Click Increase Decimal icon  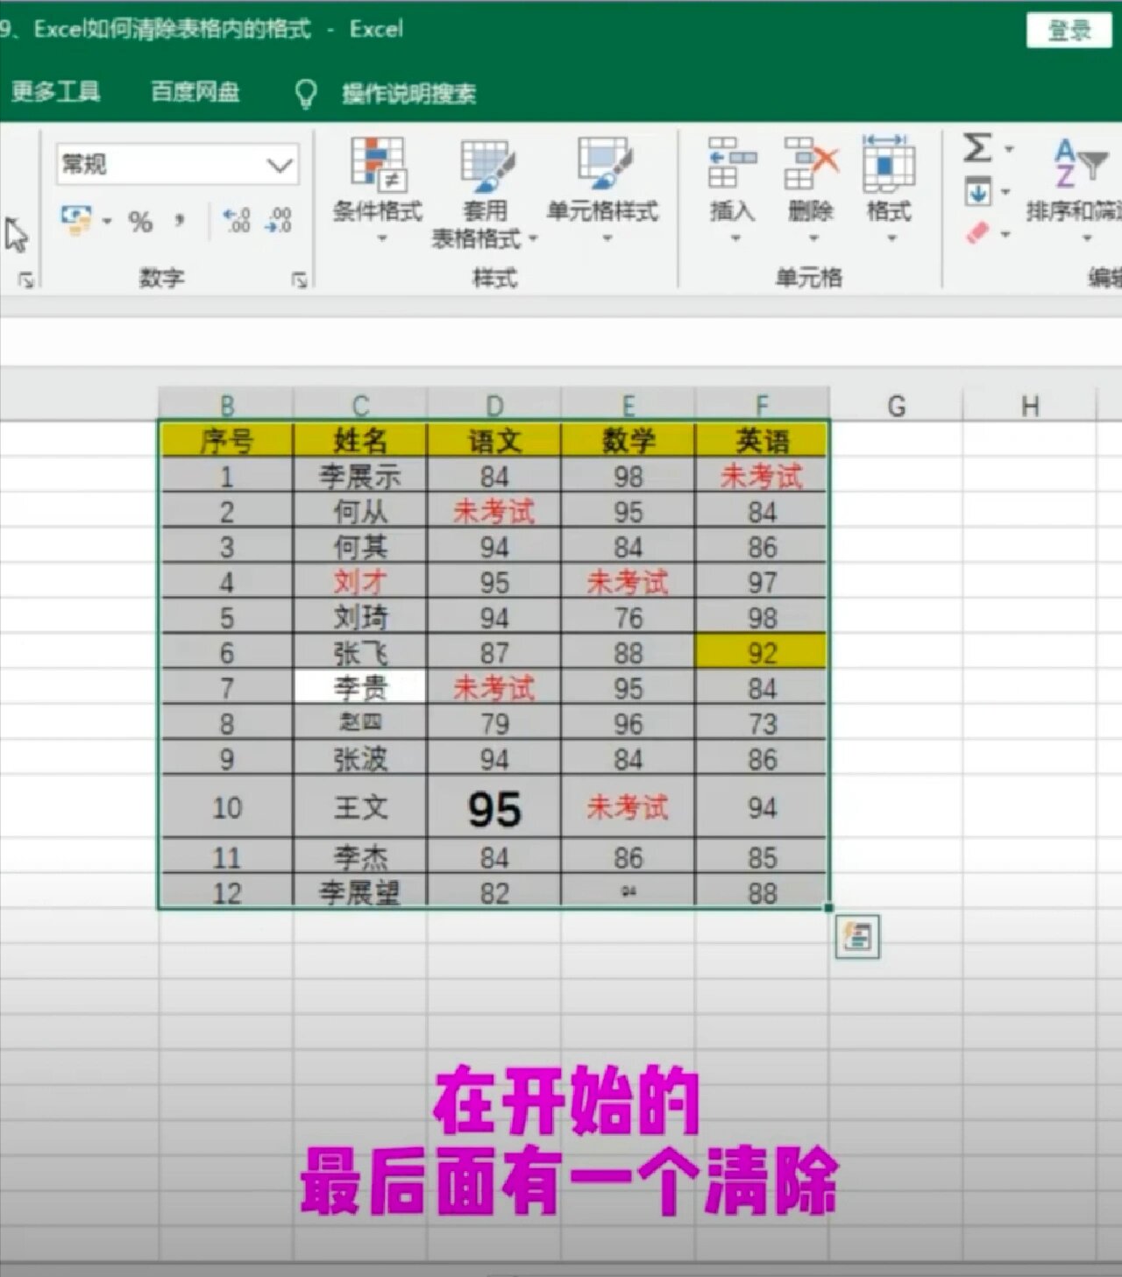[238, 220]
